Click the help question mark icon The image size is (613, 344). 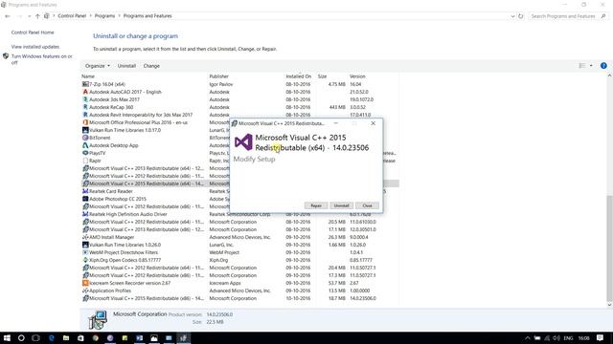point(603,66)
